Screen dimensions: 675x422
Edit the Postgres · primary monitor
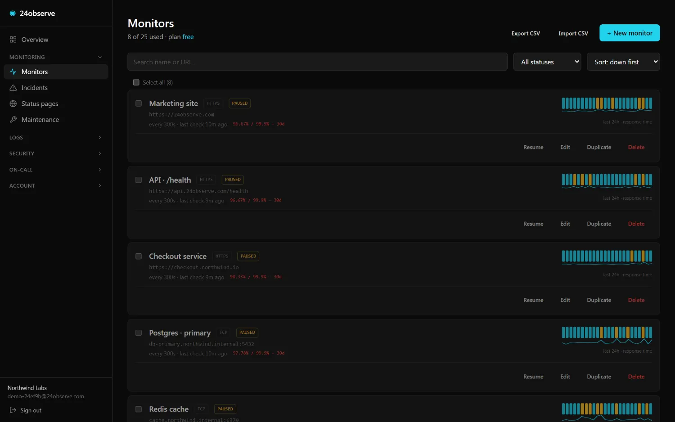[565, 377]
